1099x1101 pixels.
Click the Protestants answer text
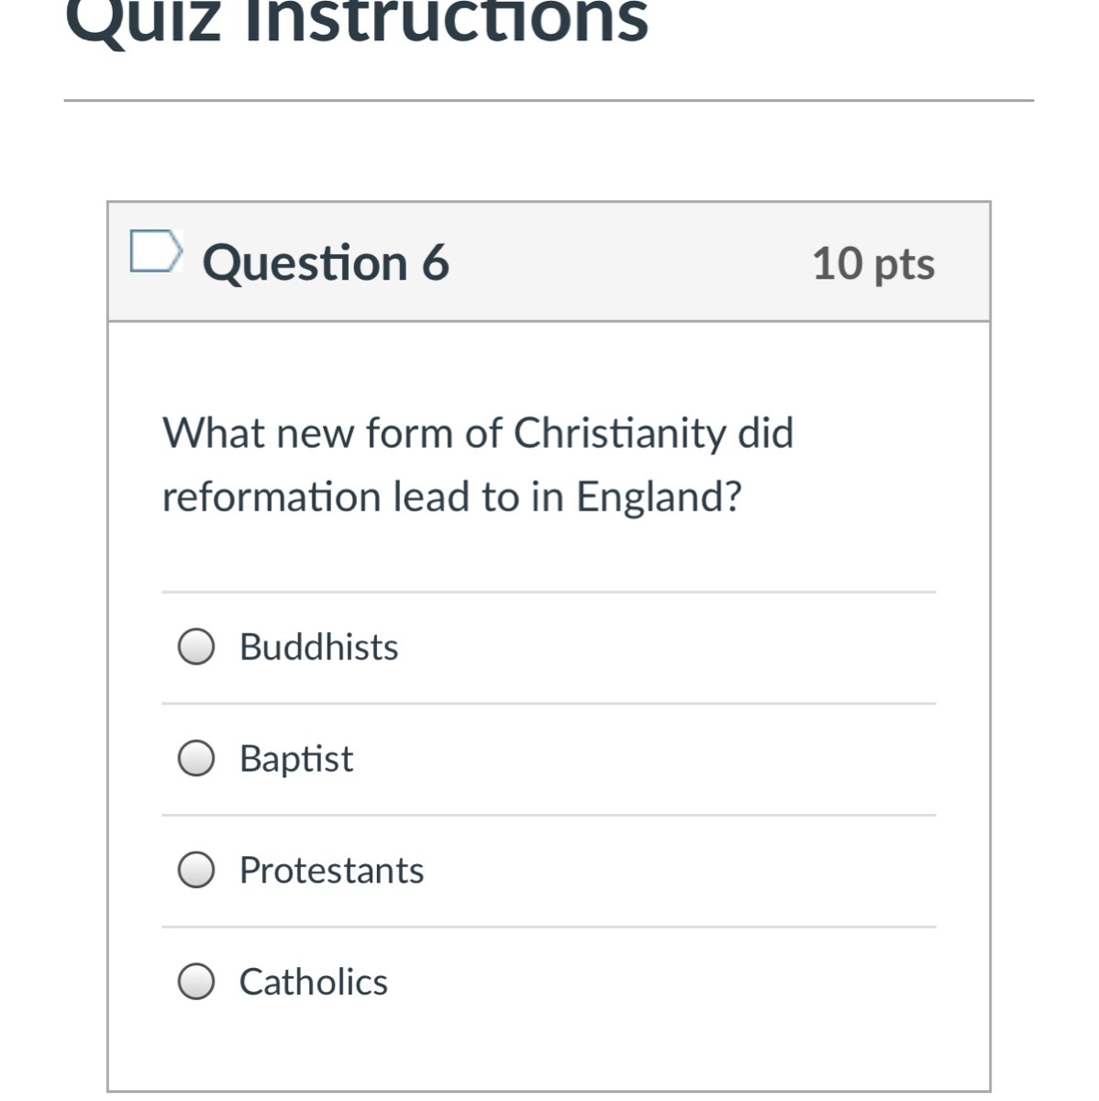coord(331,871)
